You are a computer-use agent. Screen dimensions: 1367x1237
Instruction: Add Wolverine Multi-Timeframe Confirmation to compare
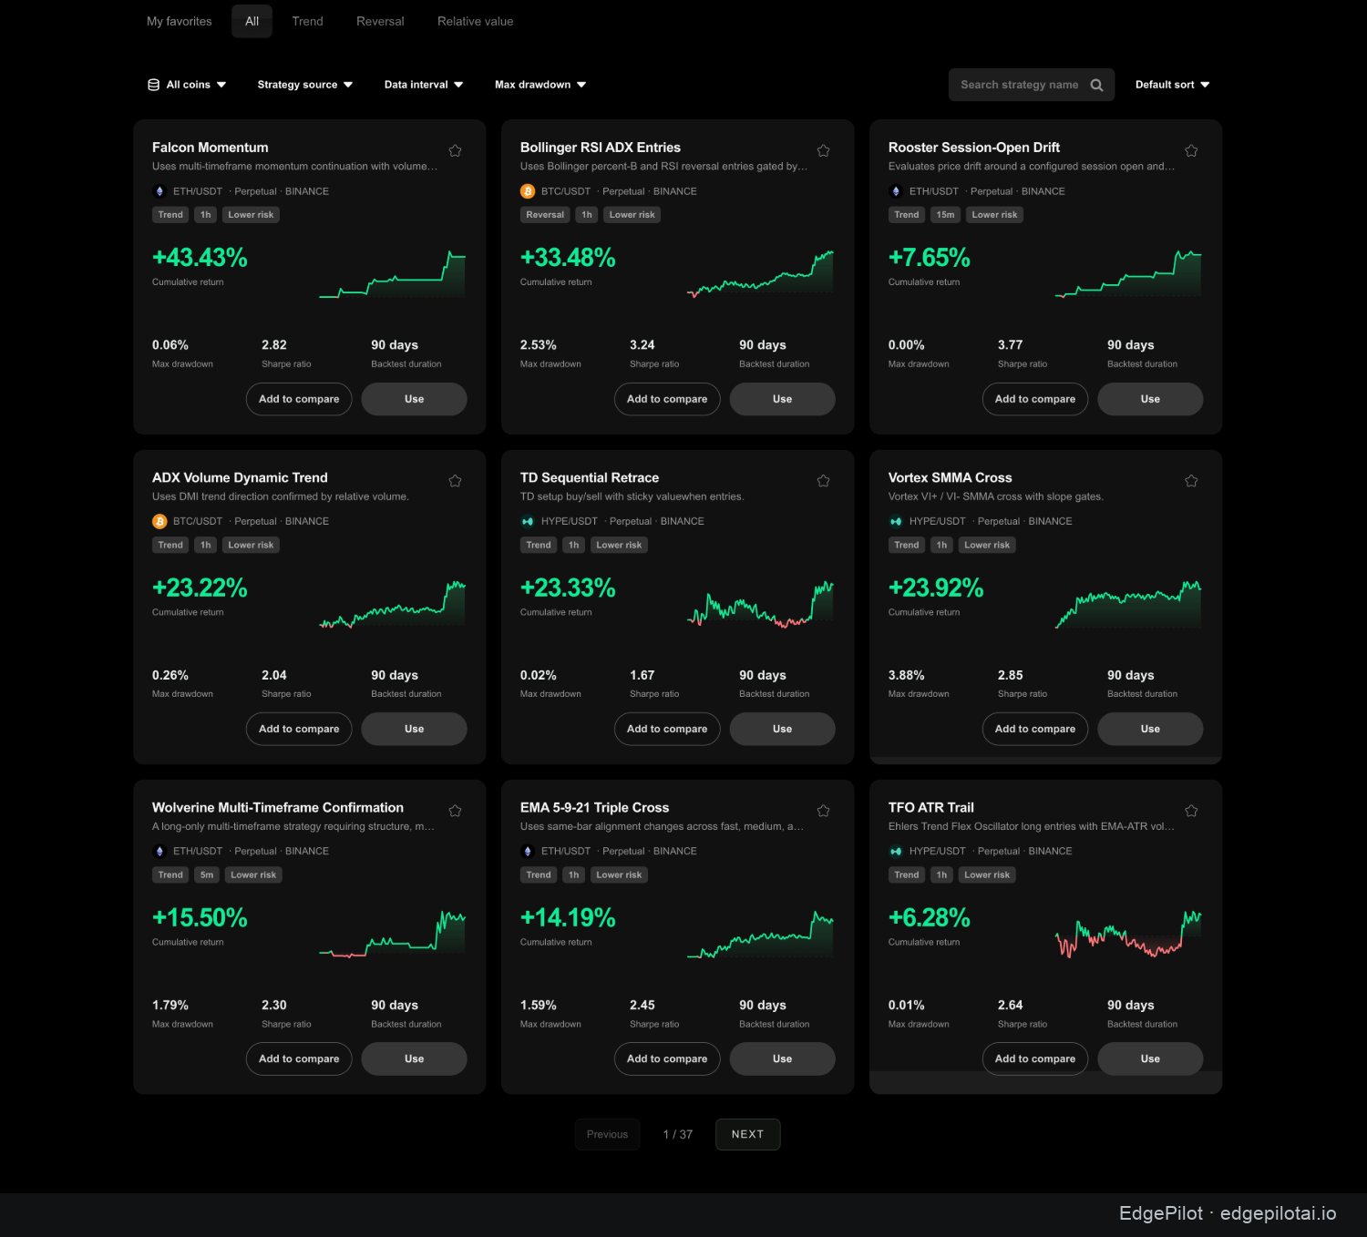click(299, 1058)
